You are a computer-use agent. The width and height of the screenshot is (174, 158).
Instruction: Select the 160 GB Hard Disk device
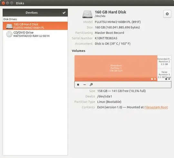pyautogui.click(x=35, y=26)
